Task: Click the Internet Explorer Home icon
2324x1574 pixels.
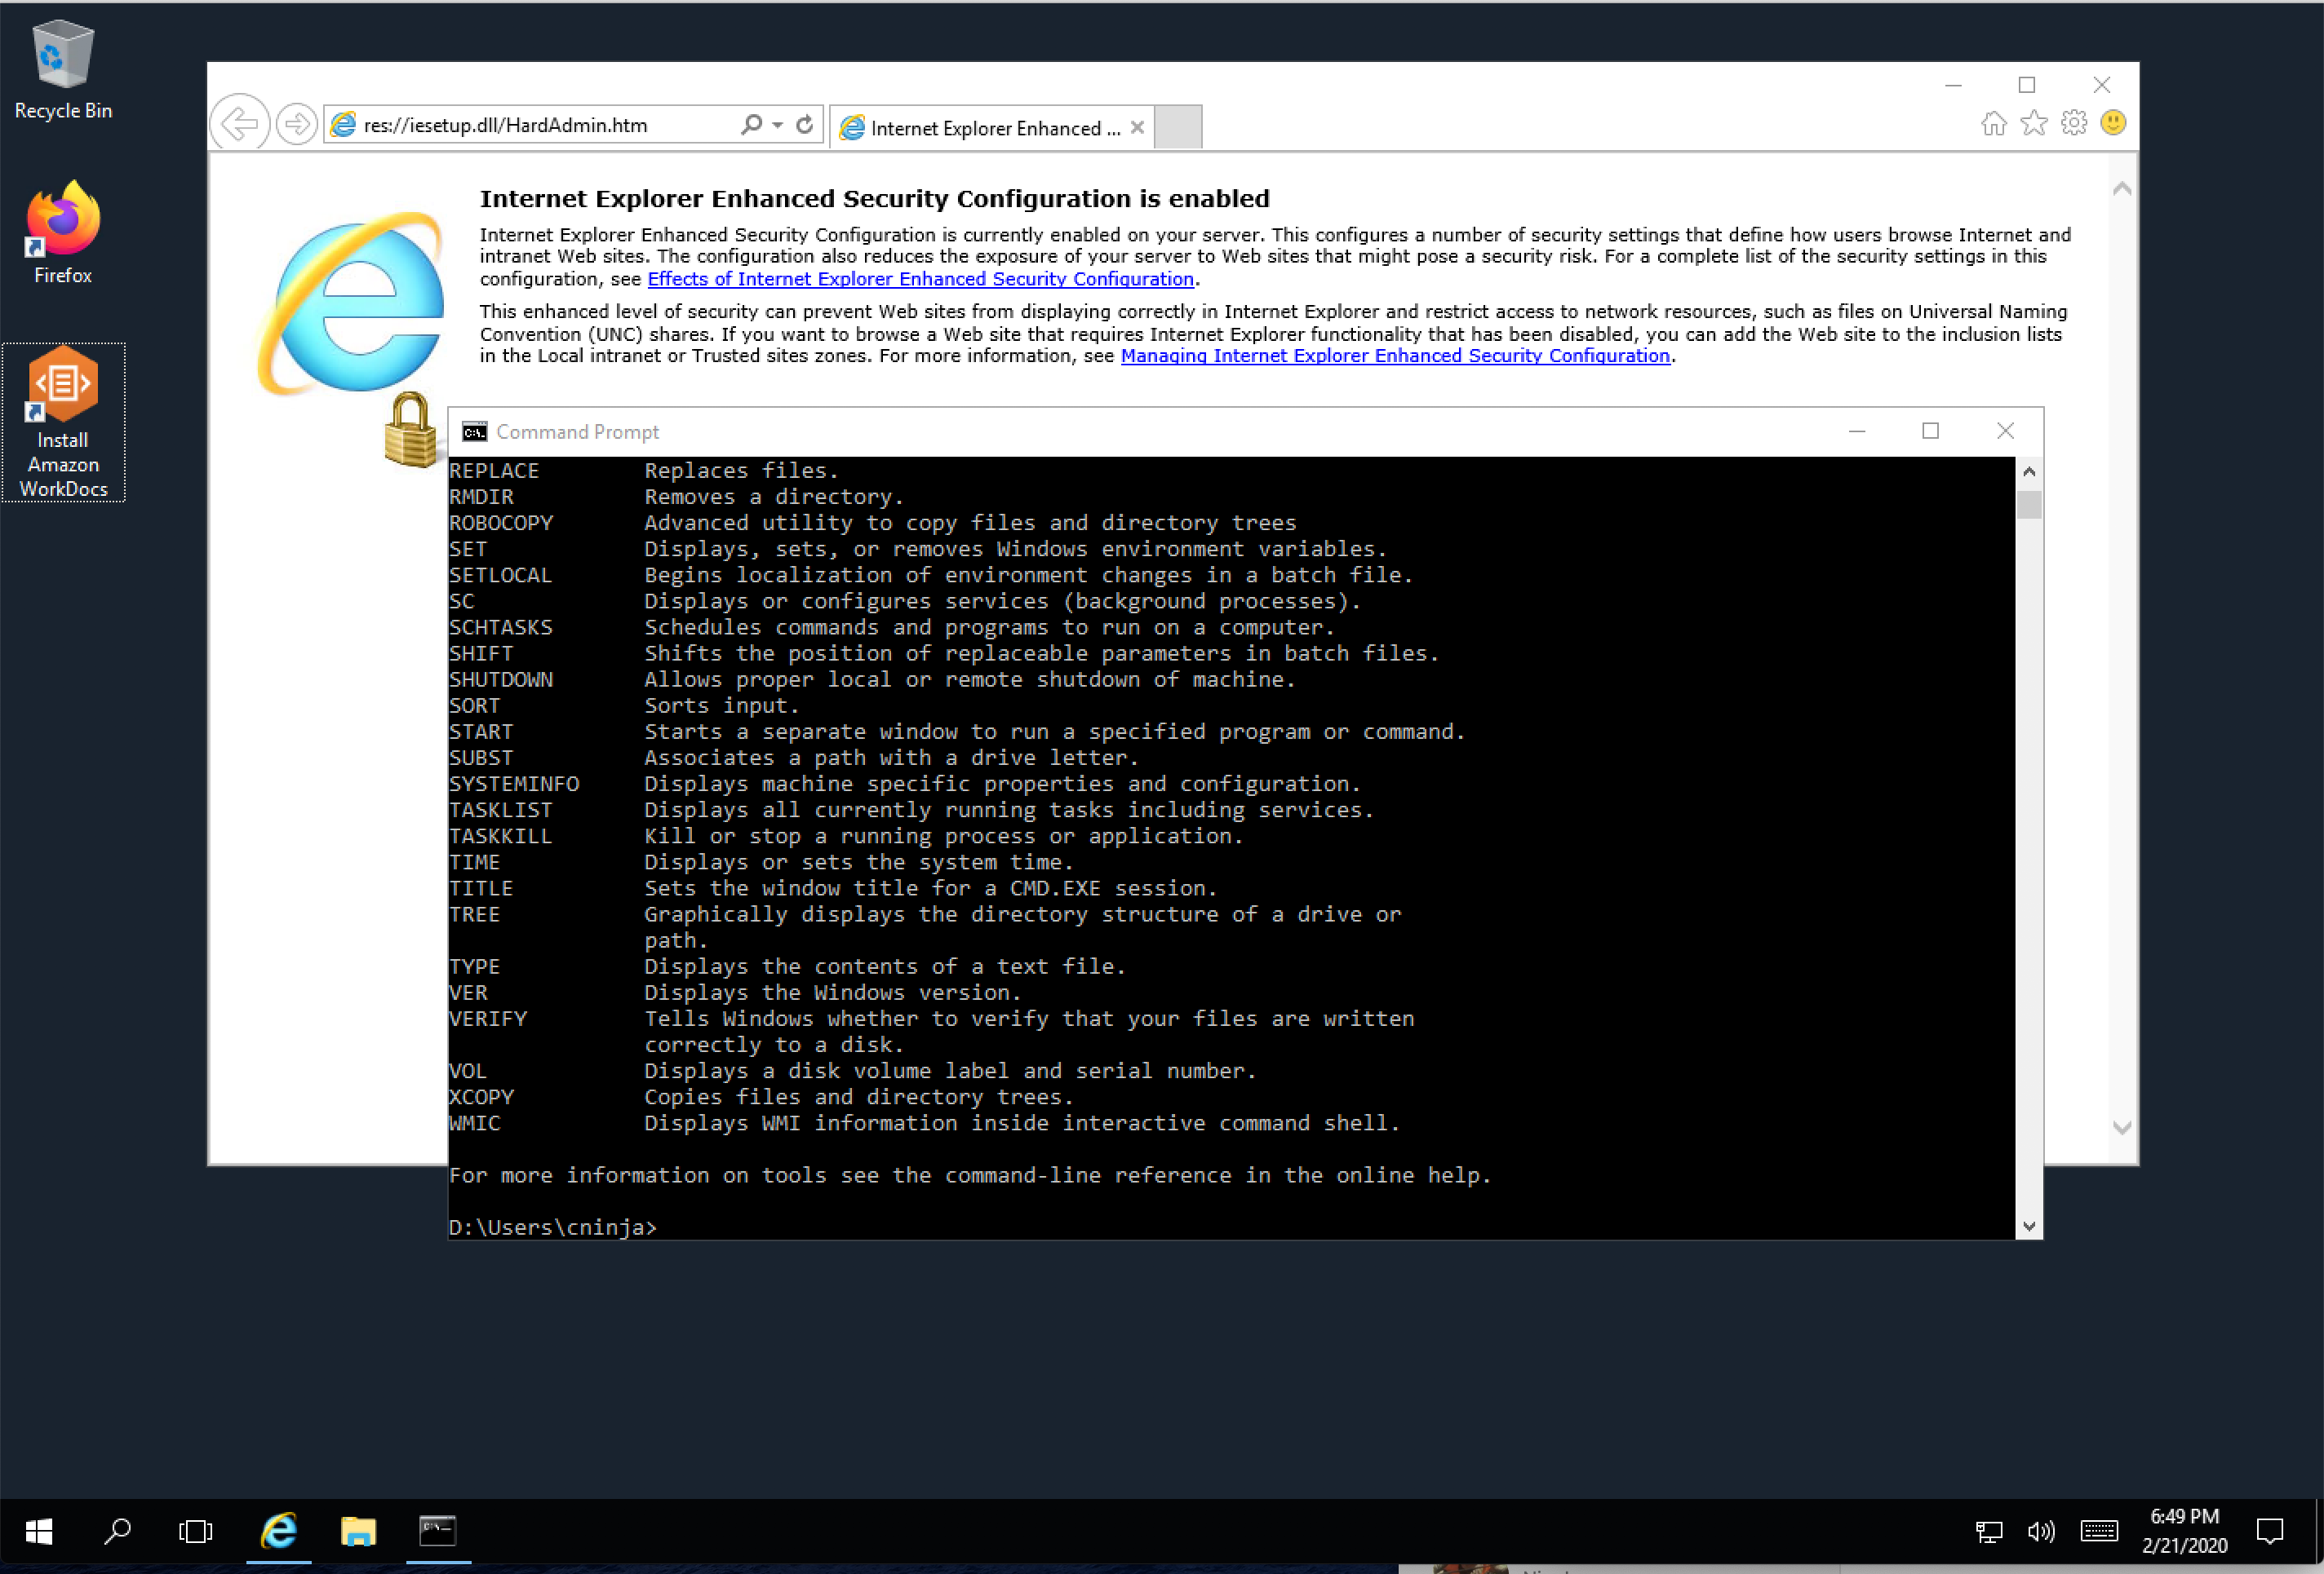Action: click(1994, 124)
